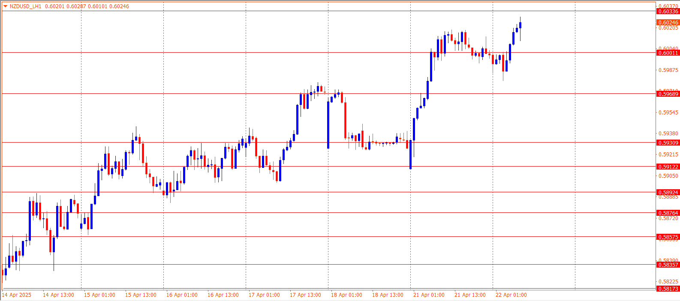The height and width of the screenshot is (301, 680).
Task: Click the red 0.59122 level label
Action: 668,167
